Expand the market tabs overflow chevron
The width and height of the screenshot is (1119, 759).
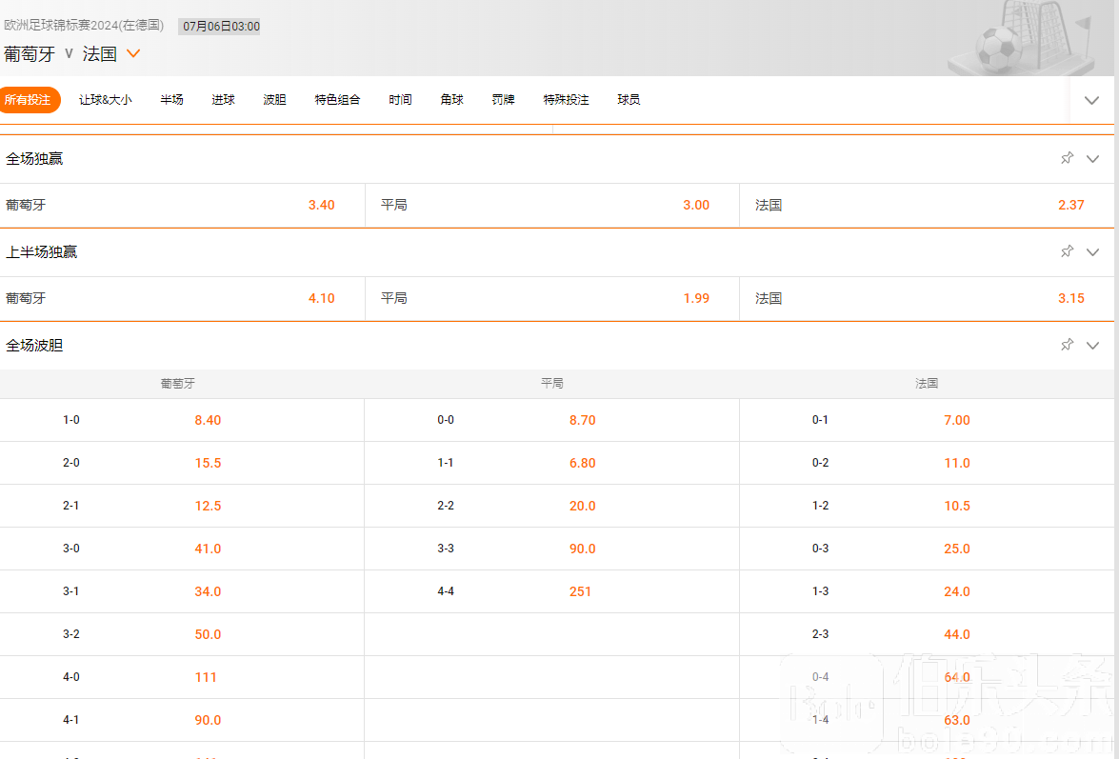point(1091,100)
